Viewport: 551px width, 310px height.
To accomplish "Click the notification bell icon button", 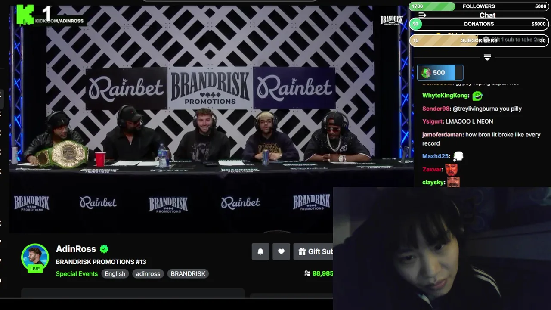I will [260, 251].
